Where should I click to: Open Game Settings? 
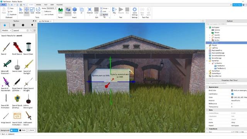coord(135,11)
